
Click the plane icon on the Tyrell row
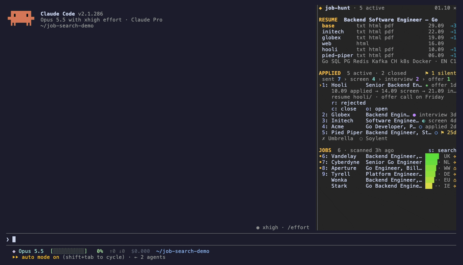pos(455,174)
